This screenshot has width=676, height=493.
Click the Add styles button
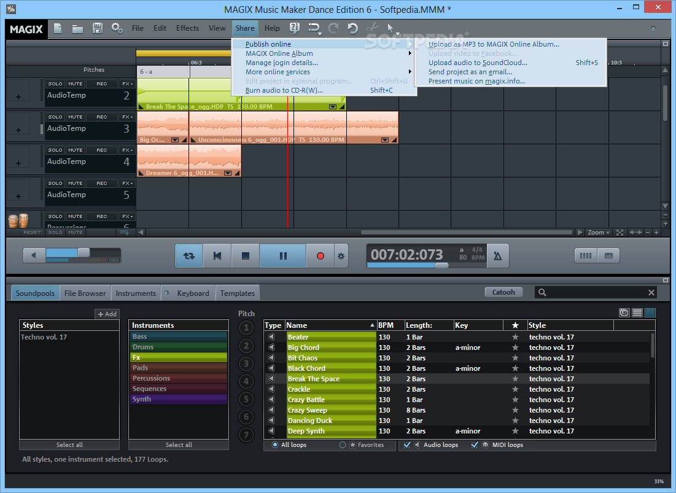tap(107, 314)
